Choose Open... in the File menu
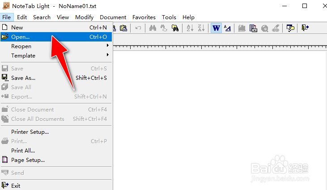Screen dimensions: 327x190 (56, 37)
